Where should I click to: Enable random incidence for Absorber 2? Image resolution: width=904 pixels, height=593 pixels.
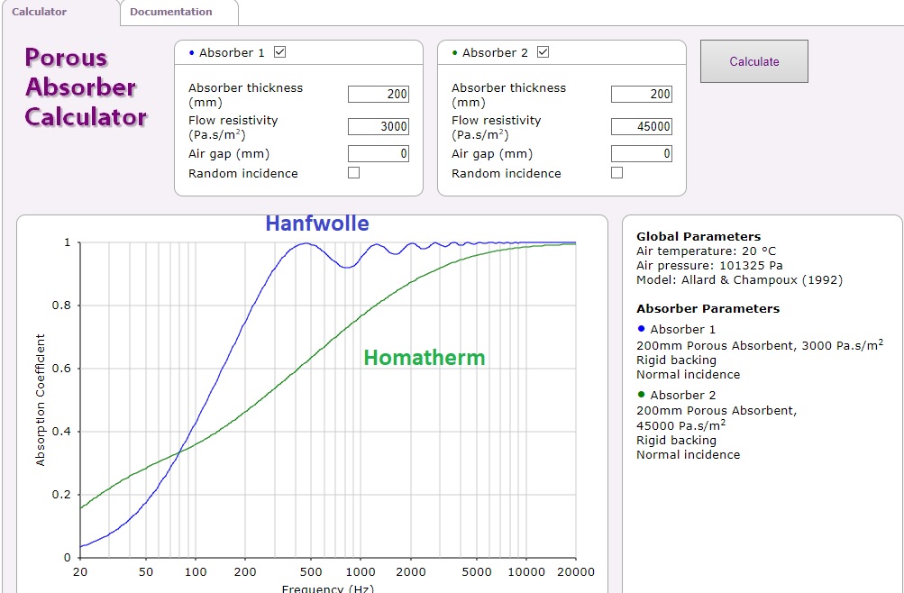616,172
